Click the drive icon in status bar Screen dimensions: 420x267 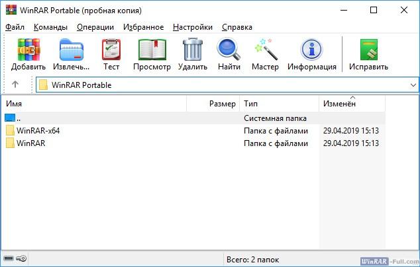click(9, 258)
